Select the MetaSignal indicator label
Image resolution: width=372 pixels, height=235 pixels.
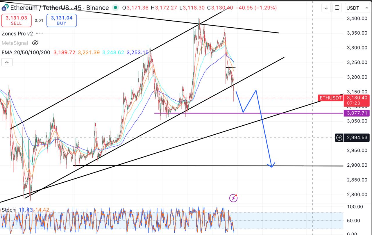15,43
